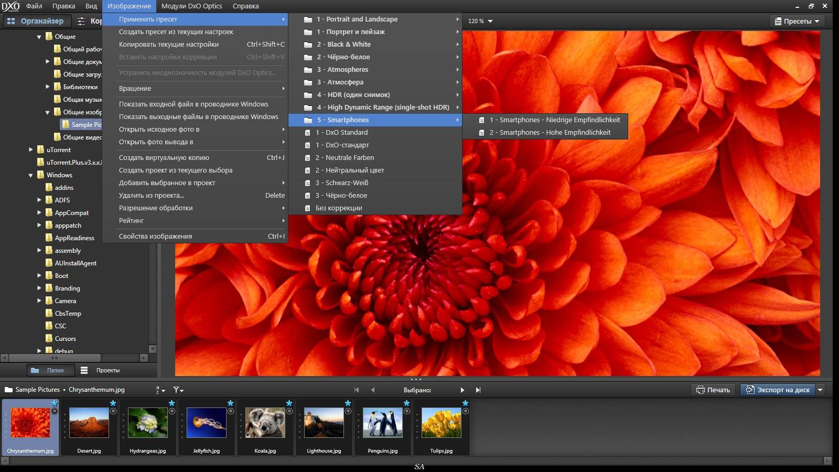
Task: Click the folder tree vertical scrollbar down arrow
Action: (x=153, y=349)
